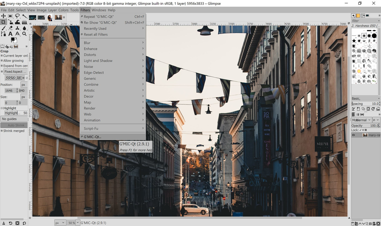Image resolution: width=381 pixels, height=226 pixels.
Task: Select the Move tool in the toolbox
Action: 3,16
